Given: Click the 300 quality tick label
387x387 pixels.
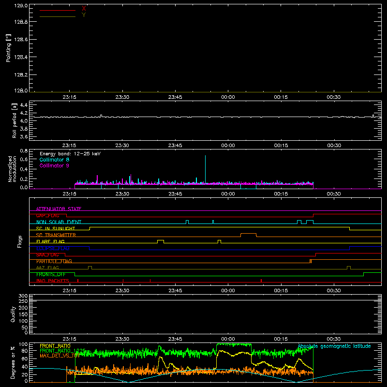Looking at the screenshot, I should pos(23,296).
